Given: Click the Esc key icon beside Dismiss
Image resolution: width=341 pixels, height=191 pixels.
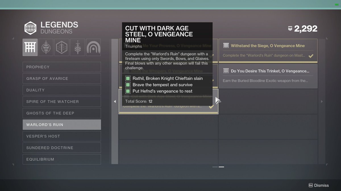Looking at the screenshot, I should tap(311, 185).
